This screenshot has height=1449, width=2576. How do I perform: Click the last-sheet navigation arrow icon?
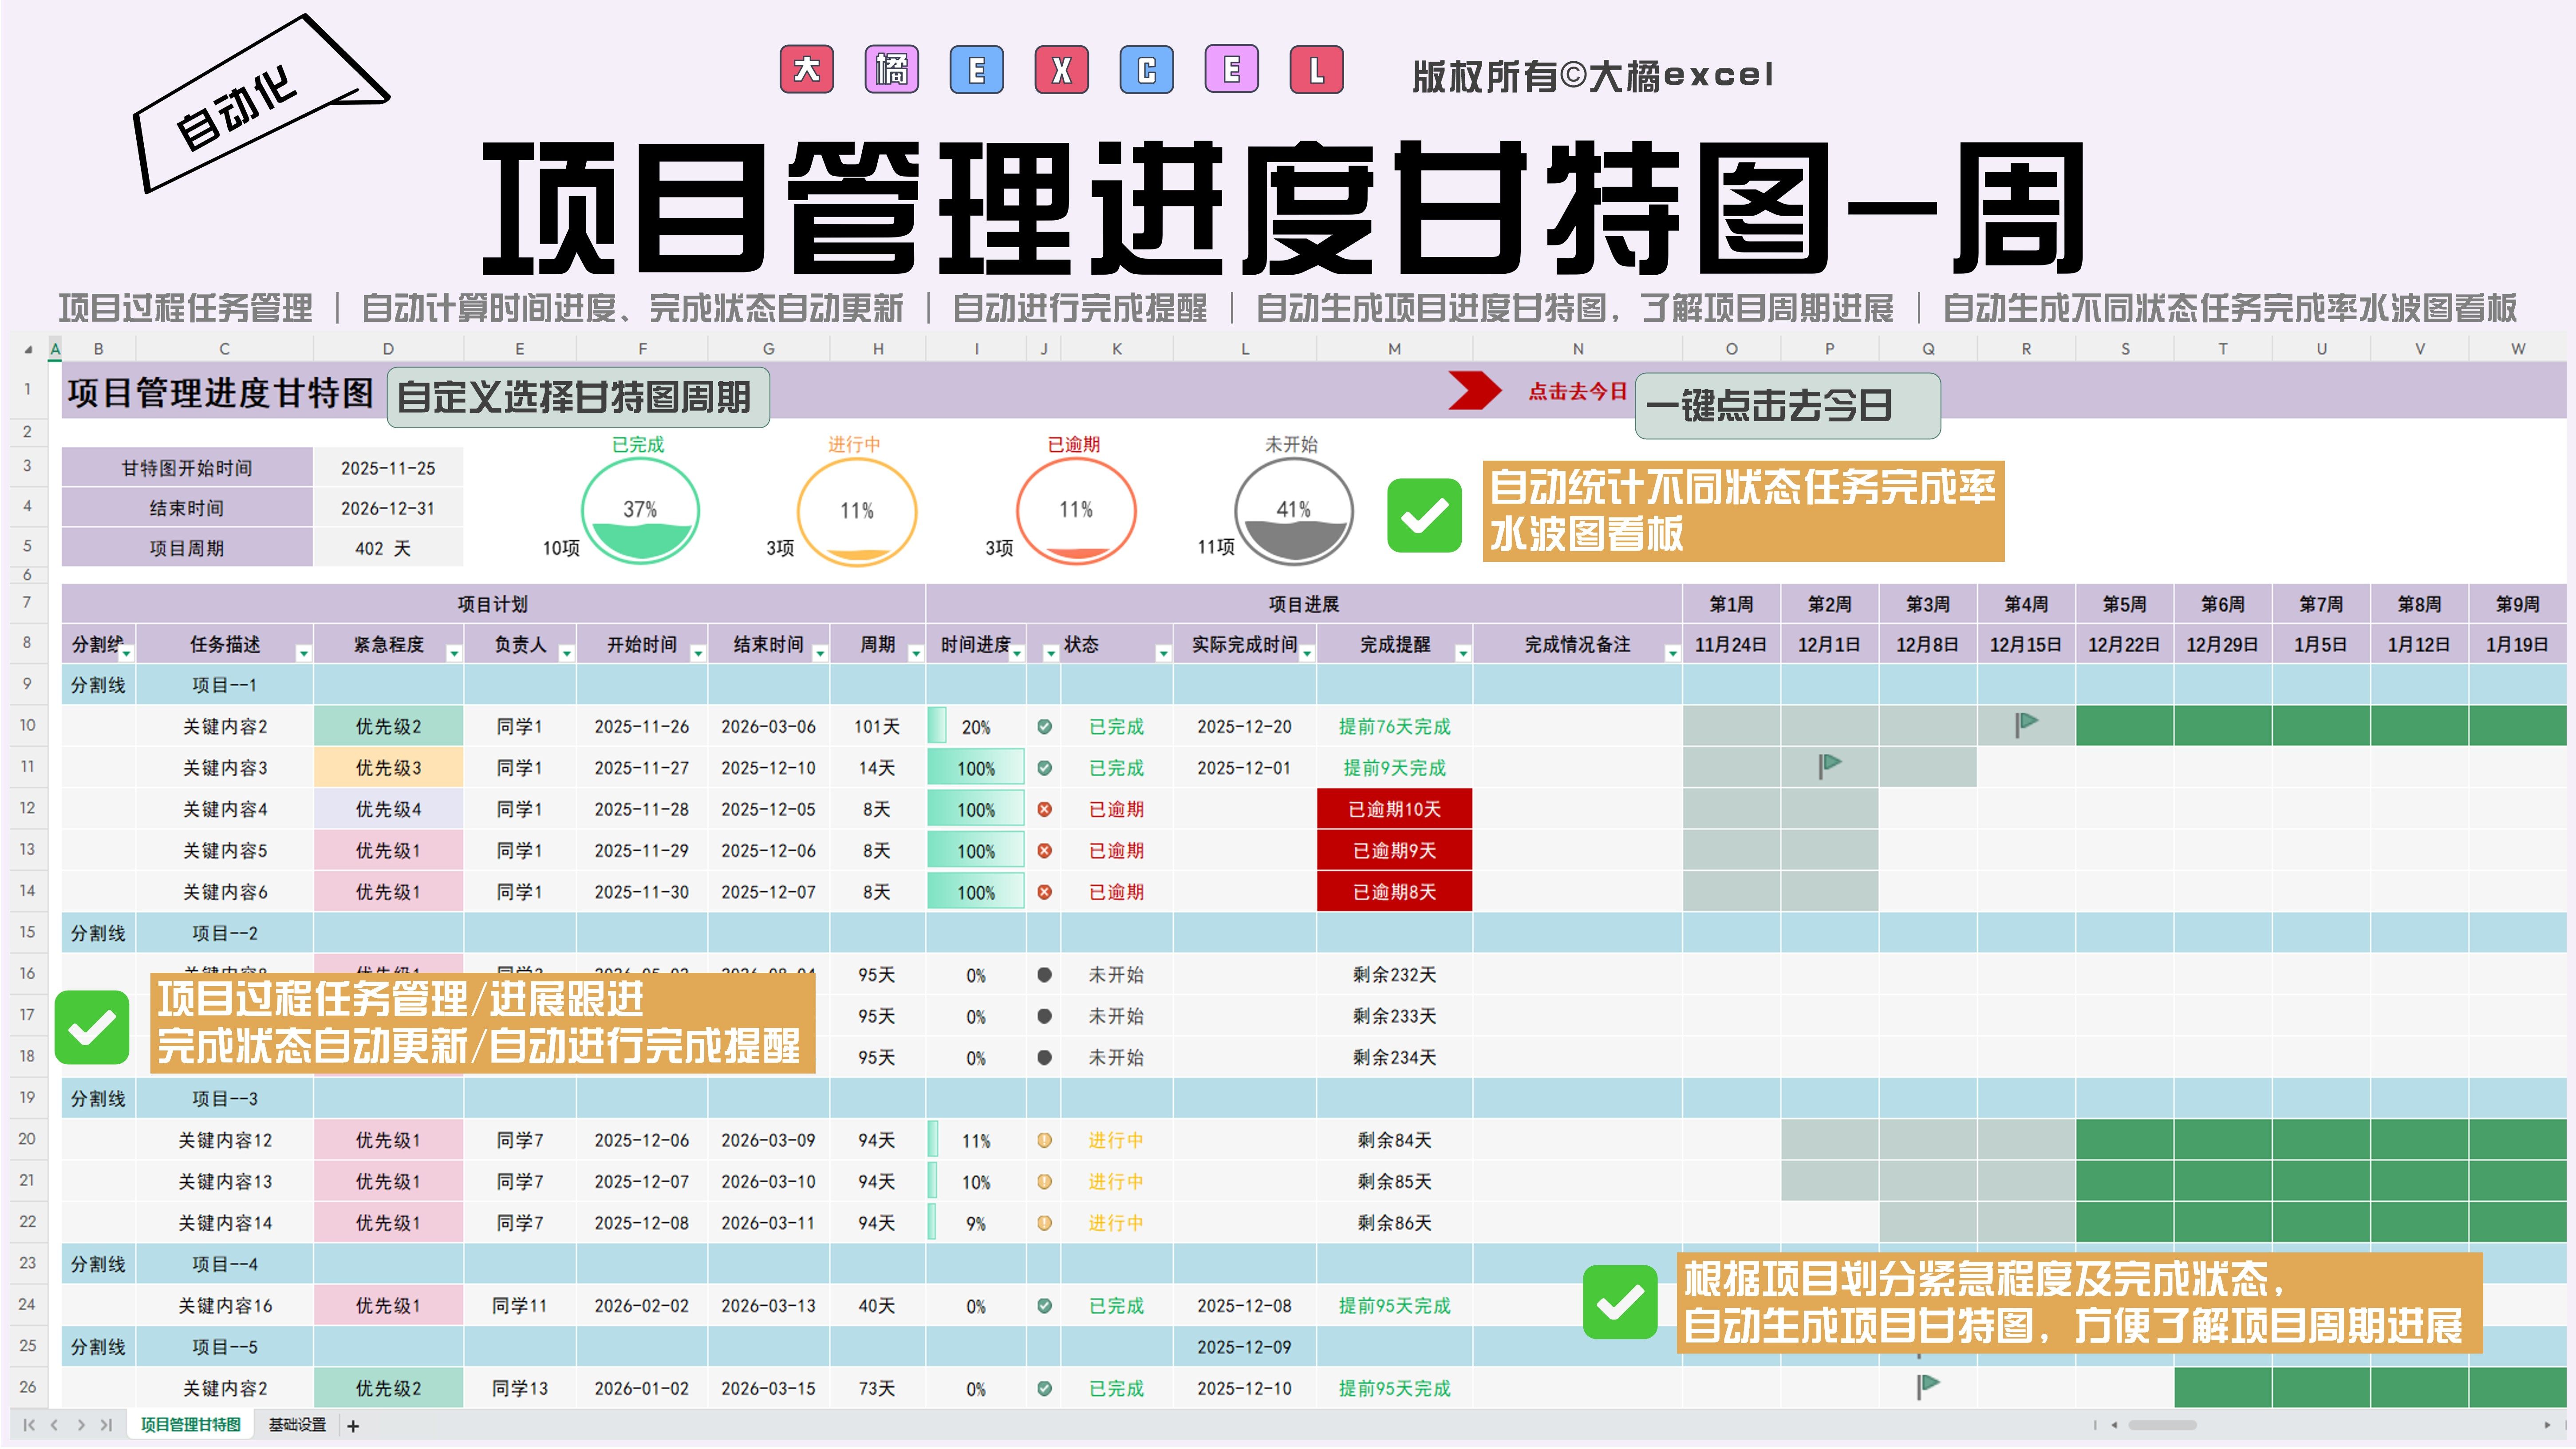pyautogui.click(x=106, y=1425)
